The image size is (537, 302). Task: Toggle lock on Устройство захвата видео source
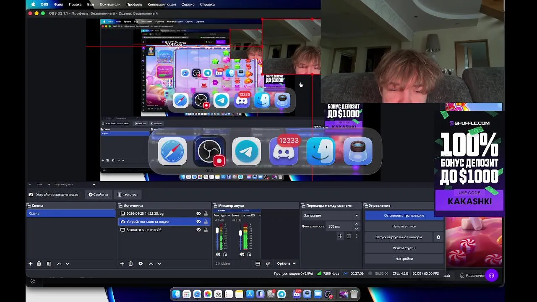click(x=206, y=221)
